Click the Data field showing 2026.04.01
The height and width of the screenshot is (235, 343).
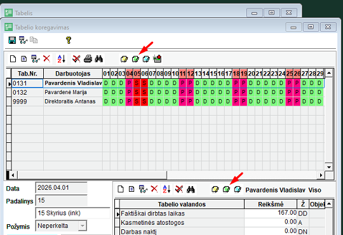(61, 188)
